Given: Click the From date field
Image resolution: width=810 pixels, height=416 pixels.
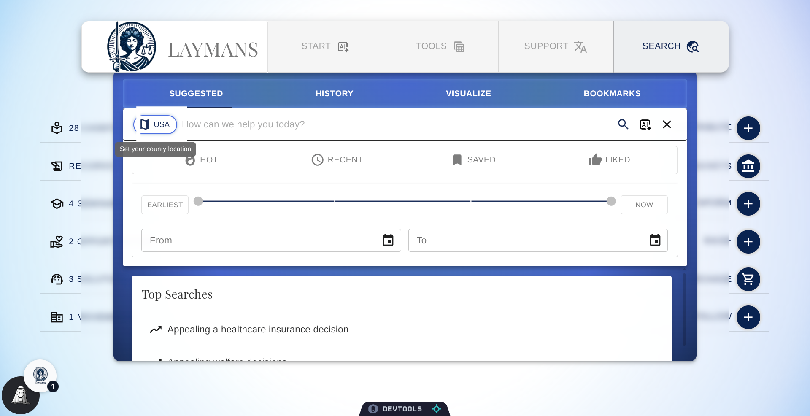Looking at the screenshot, I should [x=271, y=240].
